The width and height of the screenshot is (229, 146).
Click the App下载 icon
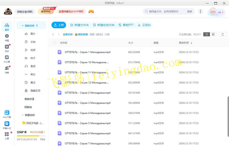pos(7,114)
